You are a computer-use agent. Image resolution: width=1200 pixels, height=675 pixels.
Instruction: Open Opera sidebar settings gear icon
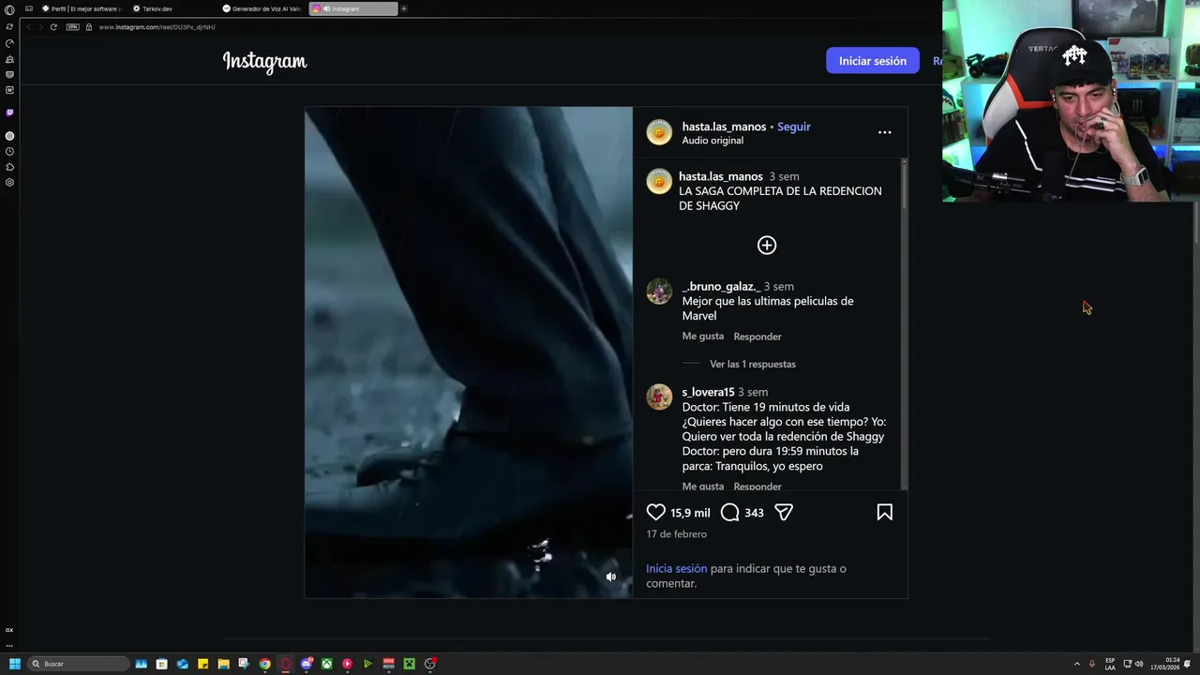click(9, 182)
